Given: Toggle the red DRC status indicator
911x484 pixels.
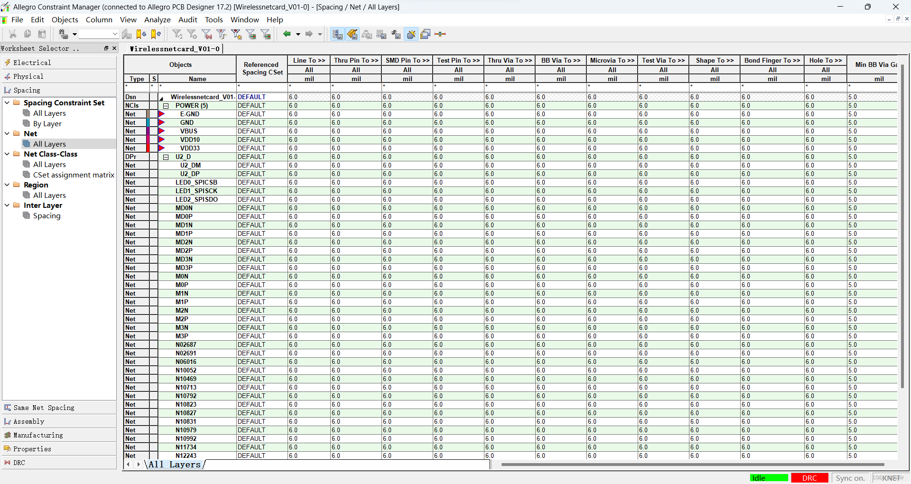Looking at the screenshot, I should (x=809, y=478).
